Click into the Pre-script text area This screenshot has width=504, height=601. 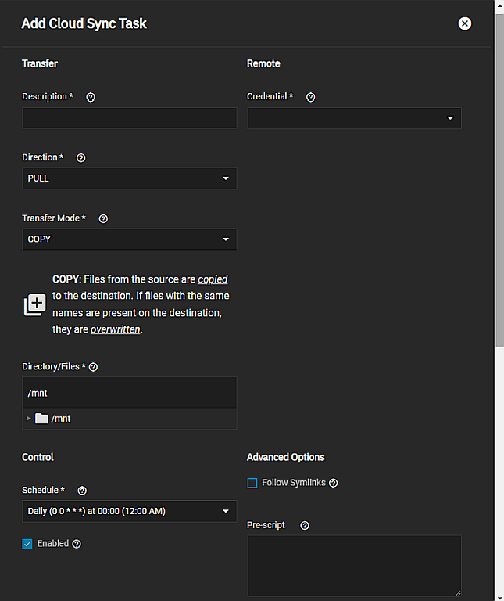(354, 565)
